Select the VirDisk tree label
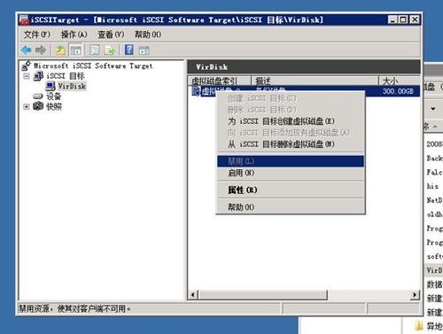The height and width of the screenshot is (334, 443). [72, 86]
